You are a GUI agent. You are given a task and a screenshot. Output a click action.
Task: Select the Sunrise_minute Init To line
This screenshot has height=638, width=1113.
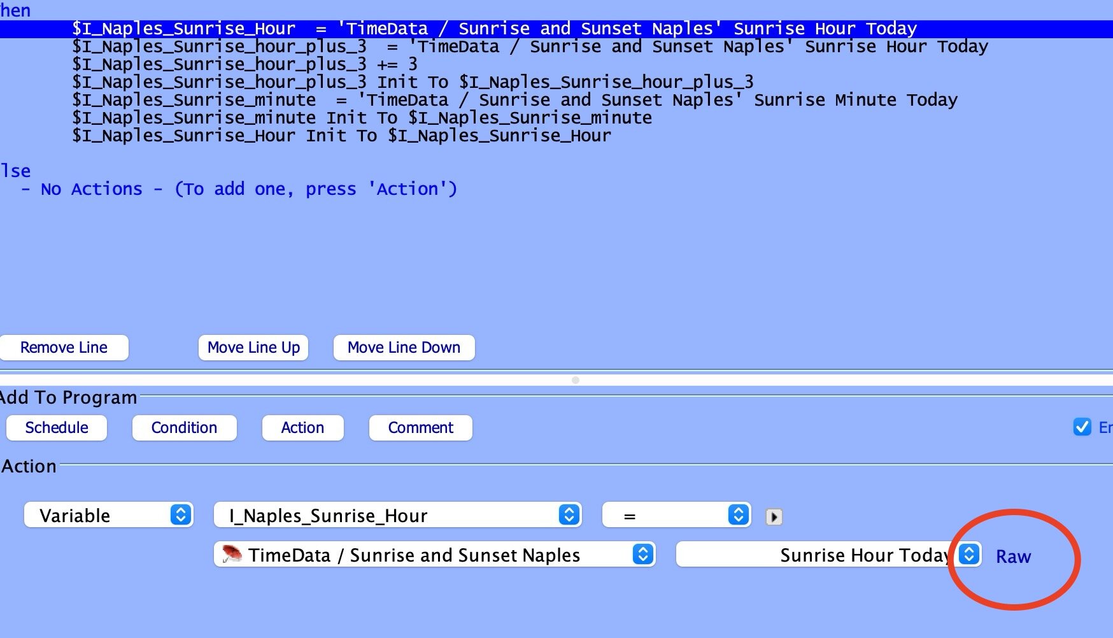pyautogui.click(x=362, y=118)
